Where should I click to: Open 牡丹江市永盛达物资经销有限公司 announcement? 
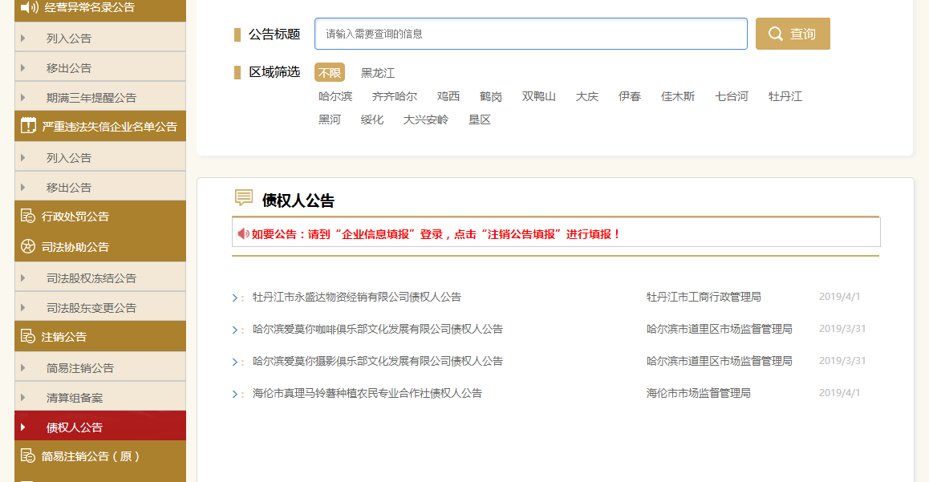(356, 297)
